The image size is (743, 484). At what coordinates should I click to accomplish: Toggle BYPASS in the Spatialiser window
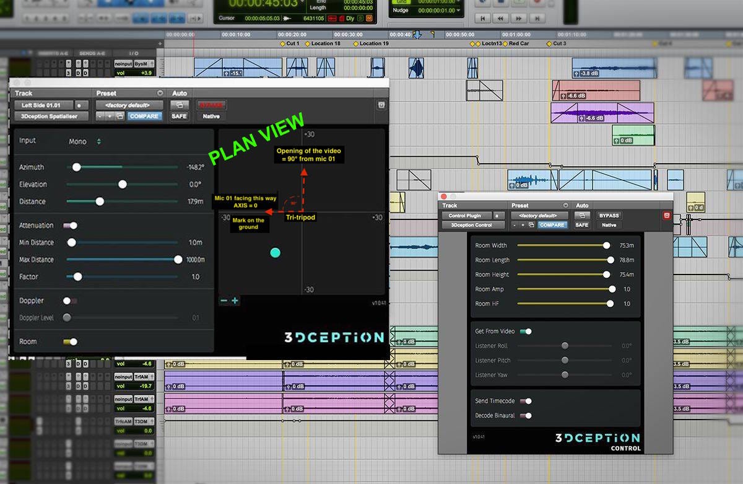click(211, 105)
